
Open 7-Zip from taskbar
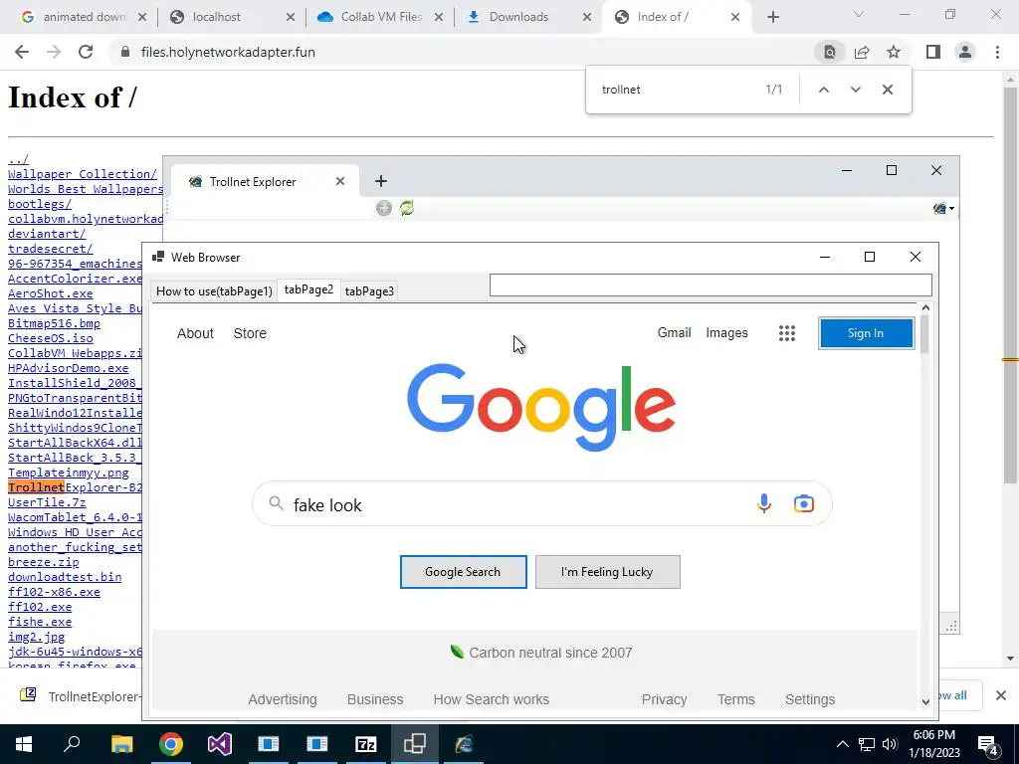pos(366,744)
